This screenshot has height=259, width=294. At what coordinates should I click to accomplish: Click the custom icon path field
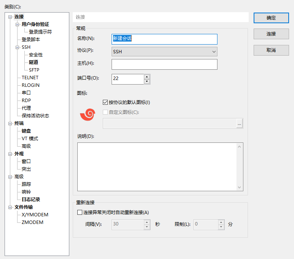(x=169, y=123)
